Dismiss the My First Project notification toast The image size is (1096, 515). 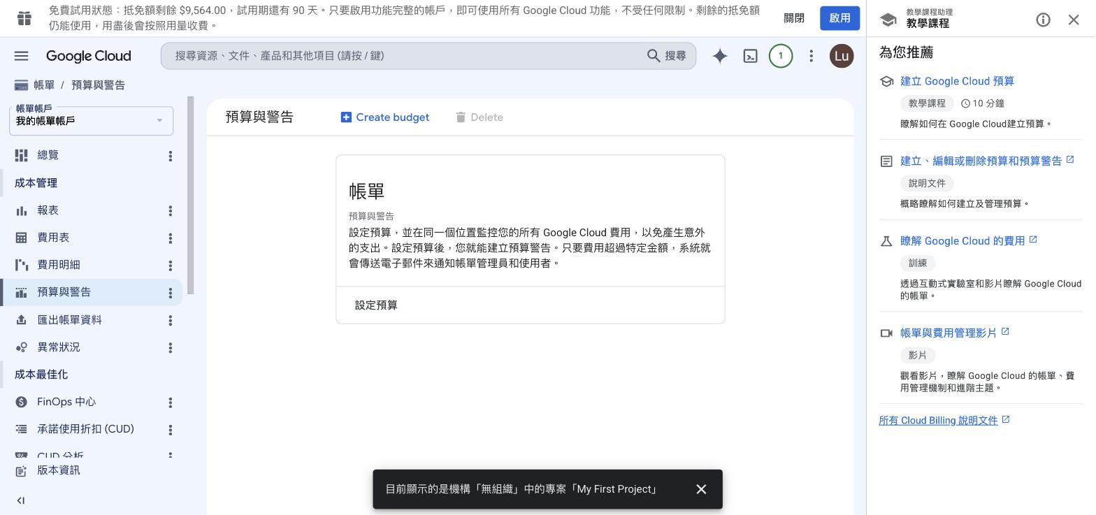click(x=701, y=489)
